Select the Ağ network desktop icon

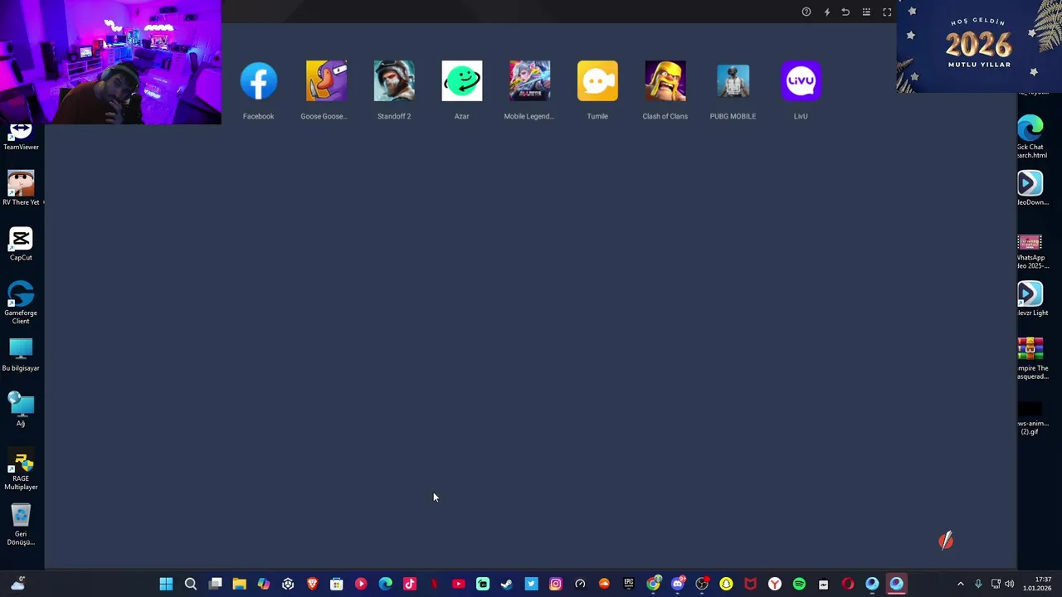21,410
